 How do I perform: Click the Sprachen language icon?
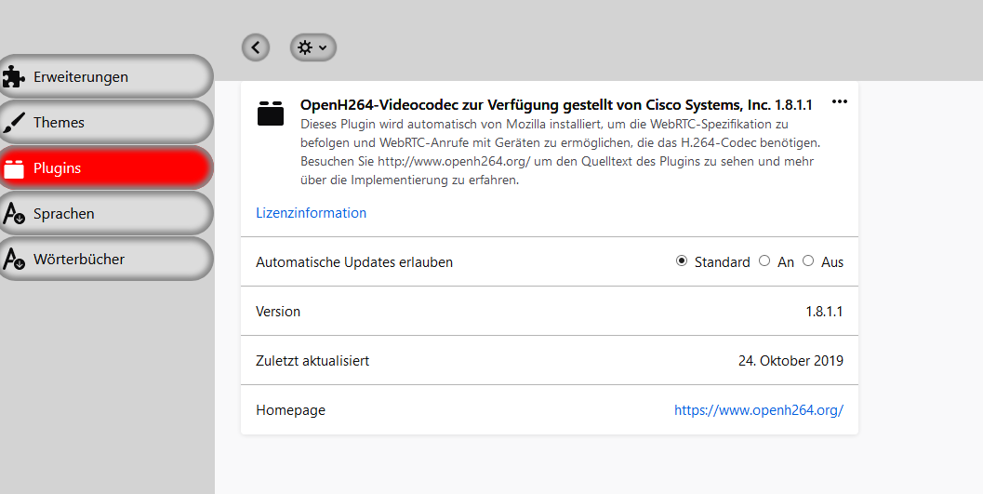click(x=13, y=213)
